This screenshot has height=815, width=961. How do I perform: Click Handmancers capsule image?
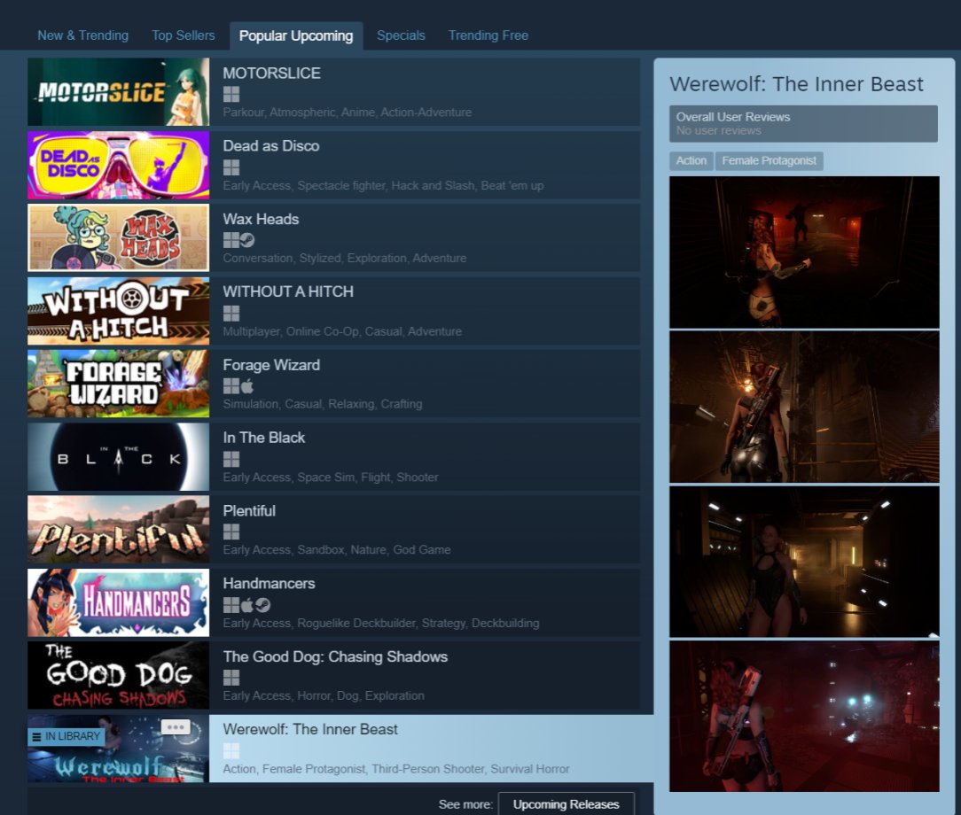(x=118, y=602)
